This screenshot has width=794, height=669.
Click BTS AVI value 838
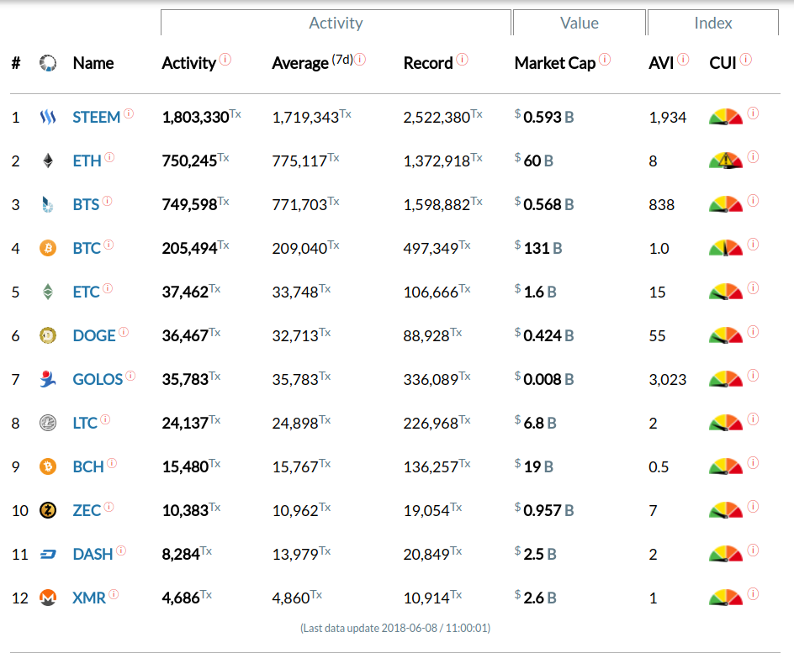(x=661, y=204)
